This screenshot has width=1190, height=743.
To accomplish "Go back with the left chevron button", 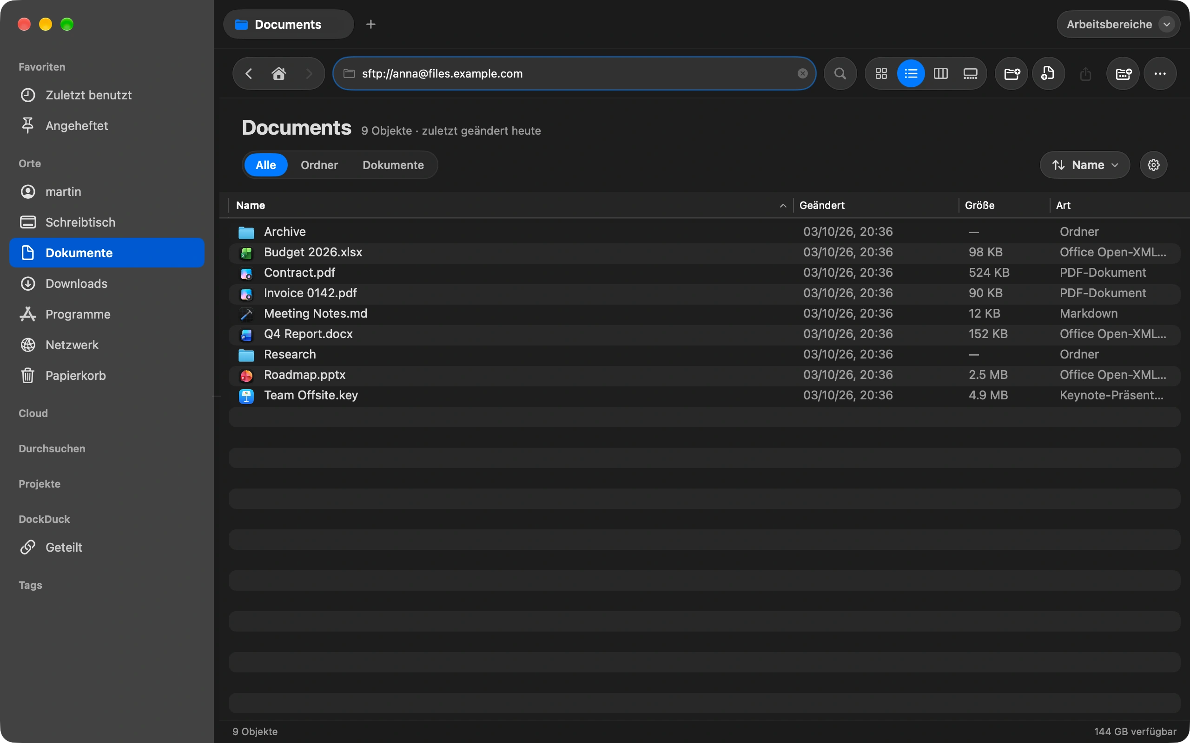I will 249,74.
